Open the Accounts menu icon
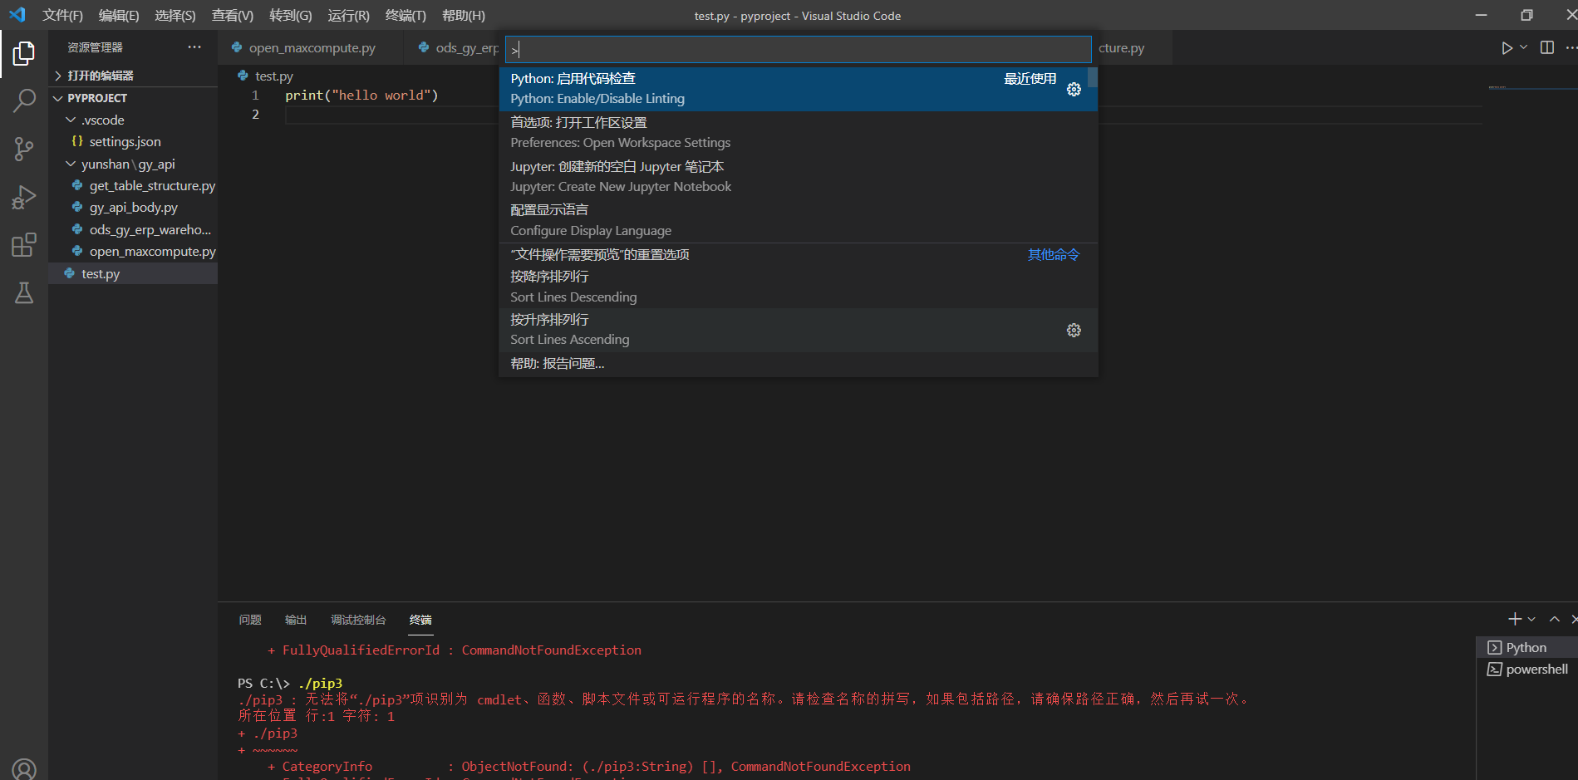The image size is (1578, 780). [x=24, y=768]
